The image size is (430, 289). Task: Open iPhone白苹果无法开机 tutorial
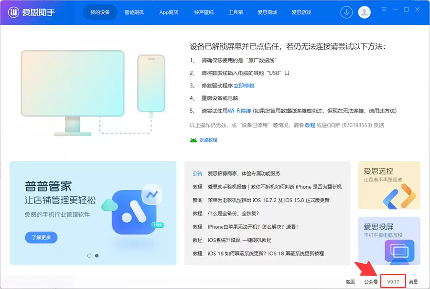(253, 227)
